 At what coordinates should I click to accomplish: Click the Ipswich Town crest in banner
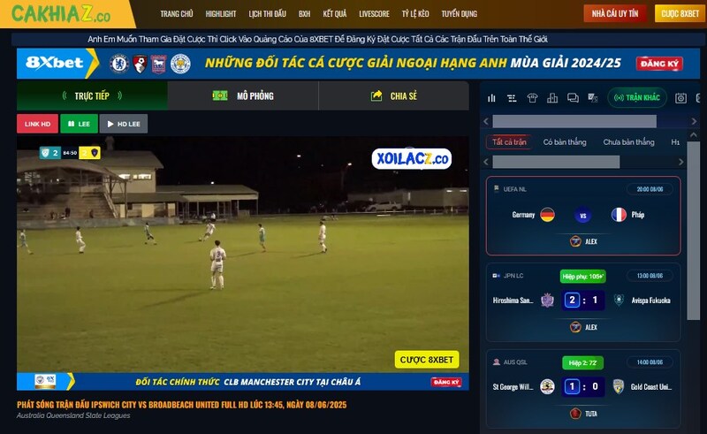tap(159, 64)
